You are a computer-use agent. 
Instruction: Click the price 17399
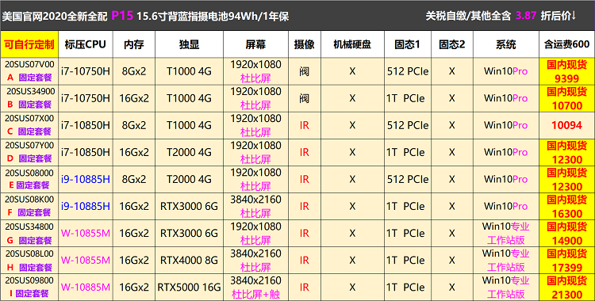click(567, 268)
